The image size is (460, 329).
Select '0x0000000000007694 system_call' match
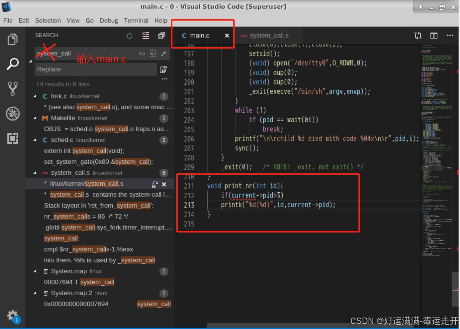[x=107, y=304]
